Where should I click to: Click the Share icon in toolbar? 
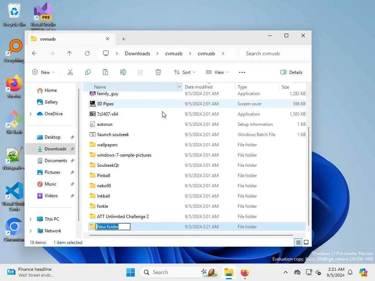point(140,72)
